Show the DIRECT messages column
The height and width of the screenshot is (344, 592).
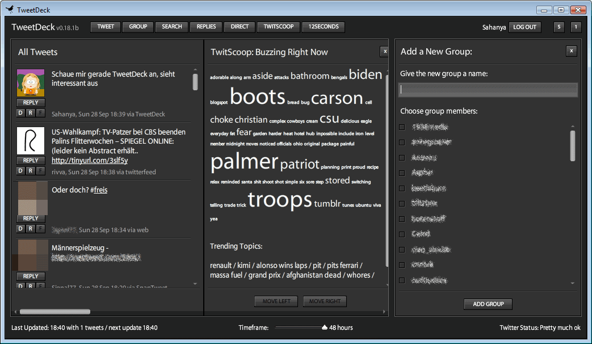coord(240,27)
